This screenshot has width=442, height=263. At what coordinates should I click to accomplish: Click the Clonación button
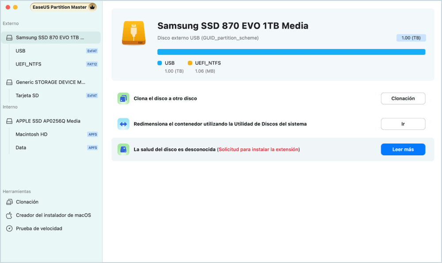tap(403, 98)
